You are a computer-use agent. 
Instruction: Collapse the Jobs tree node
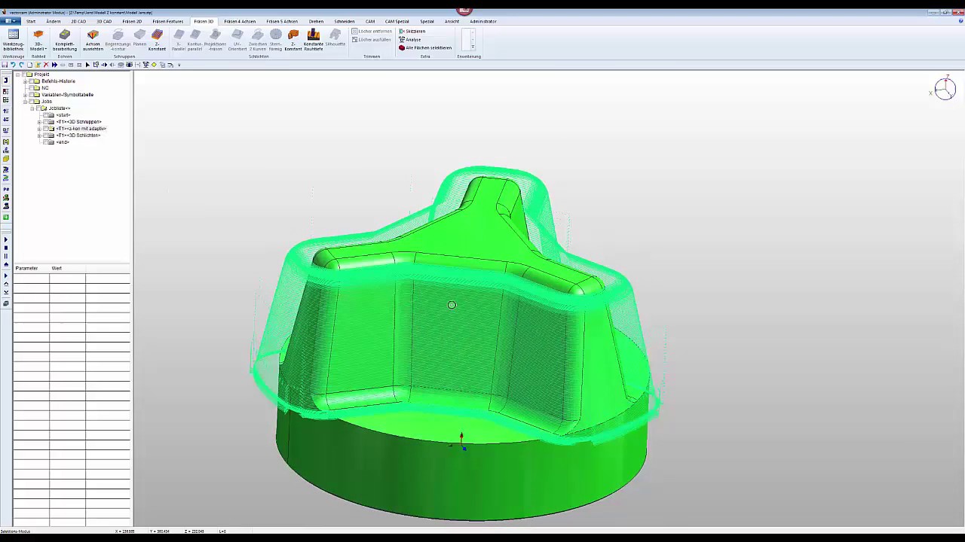pyautogui.click(x=25, y=102)
